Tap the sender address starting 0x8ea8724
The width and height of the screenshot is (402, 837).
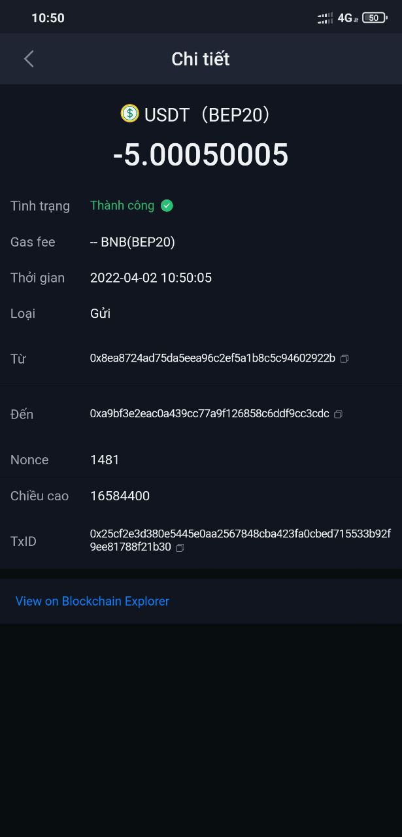[x=212, y=358]
